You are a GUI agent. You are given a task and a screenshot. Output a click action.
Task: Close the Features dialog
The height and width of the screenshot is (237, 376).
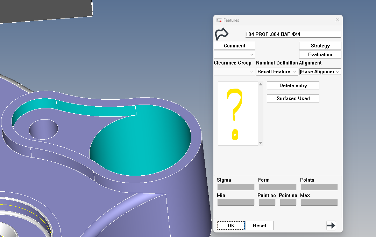(x=337, y=20)
